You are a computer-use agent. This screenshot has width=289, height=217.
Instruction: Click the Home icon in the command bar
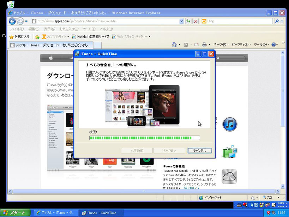pyautogui.click(x=174, y=45)
